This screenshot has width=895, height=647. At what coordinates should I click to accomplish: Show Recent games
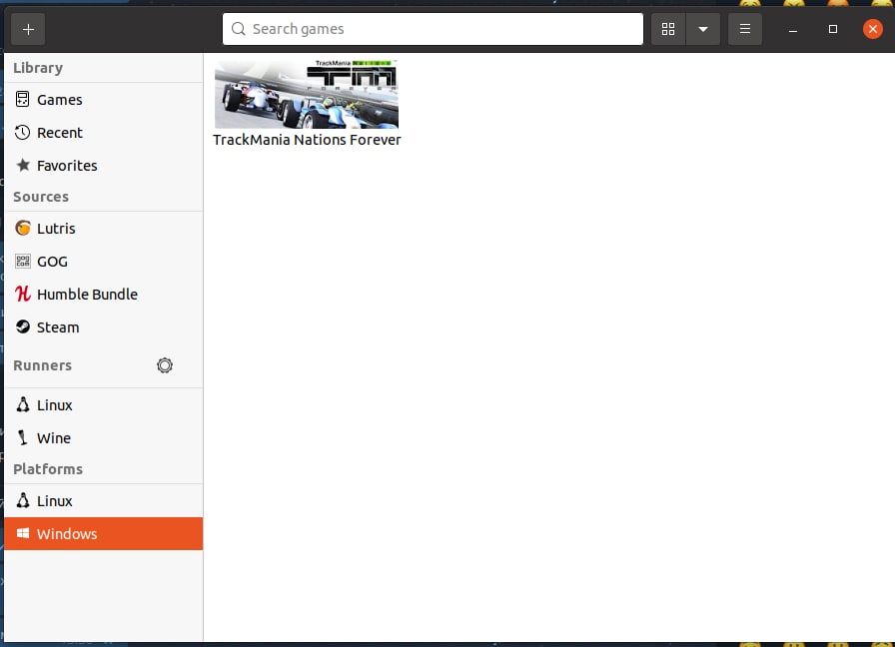pos(103,133)
